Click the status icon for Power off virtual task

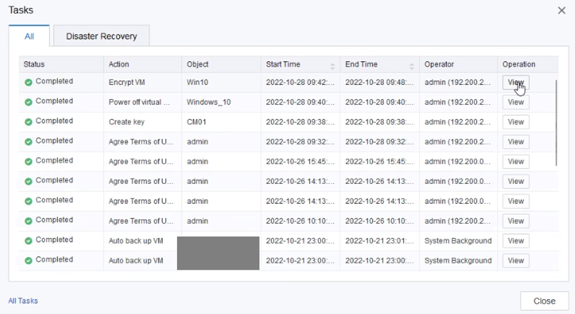click(x=28, y=102)
